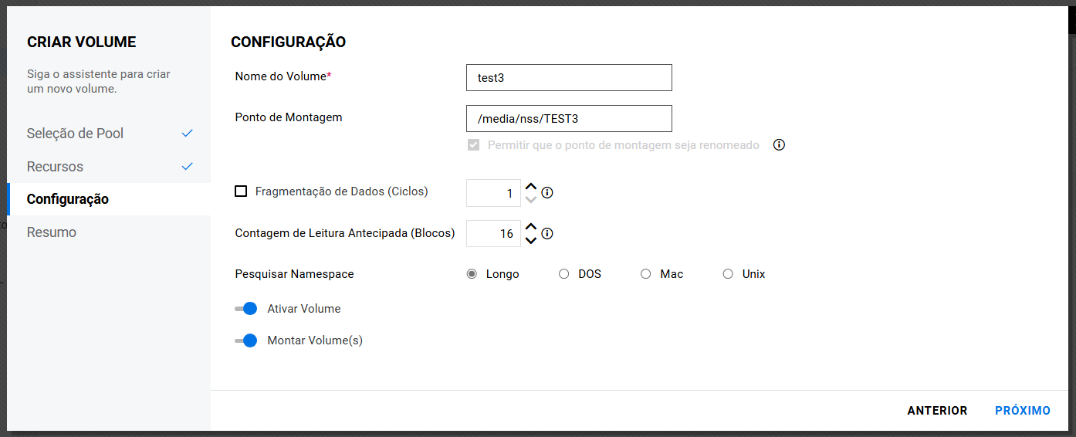Toggle the Montar Volume(s) switch
1076x437 pixels.
point(246,340)
